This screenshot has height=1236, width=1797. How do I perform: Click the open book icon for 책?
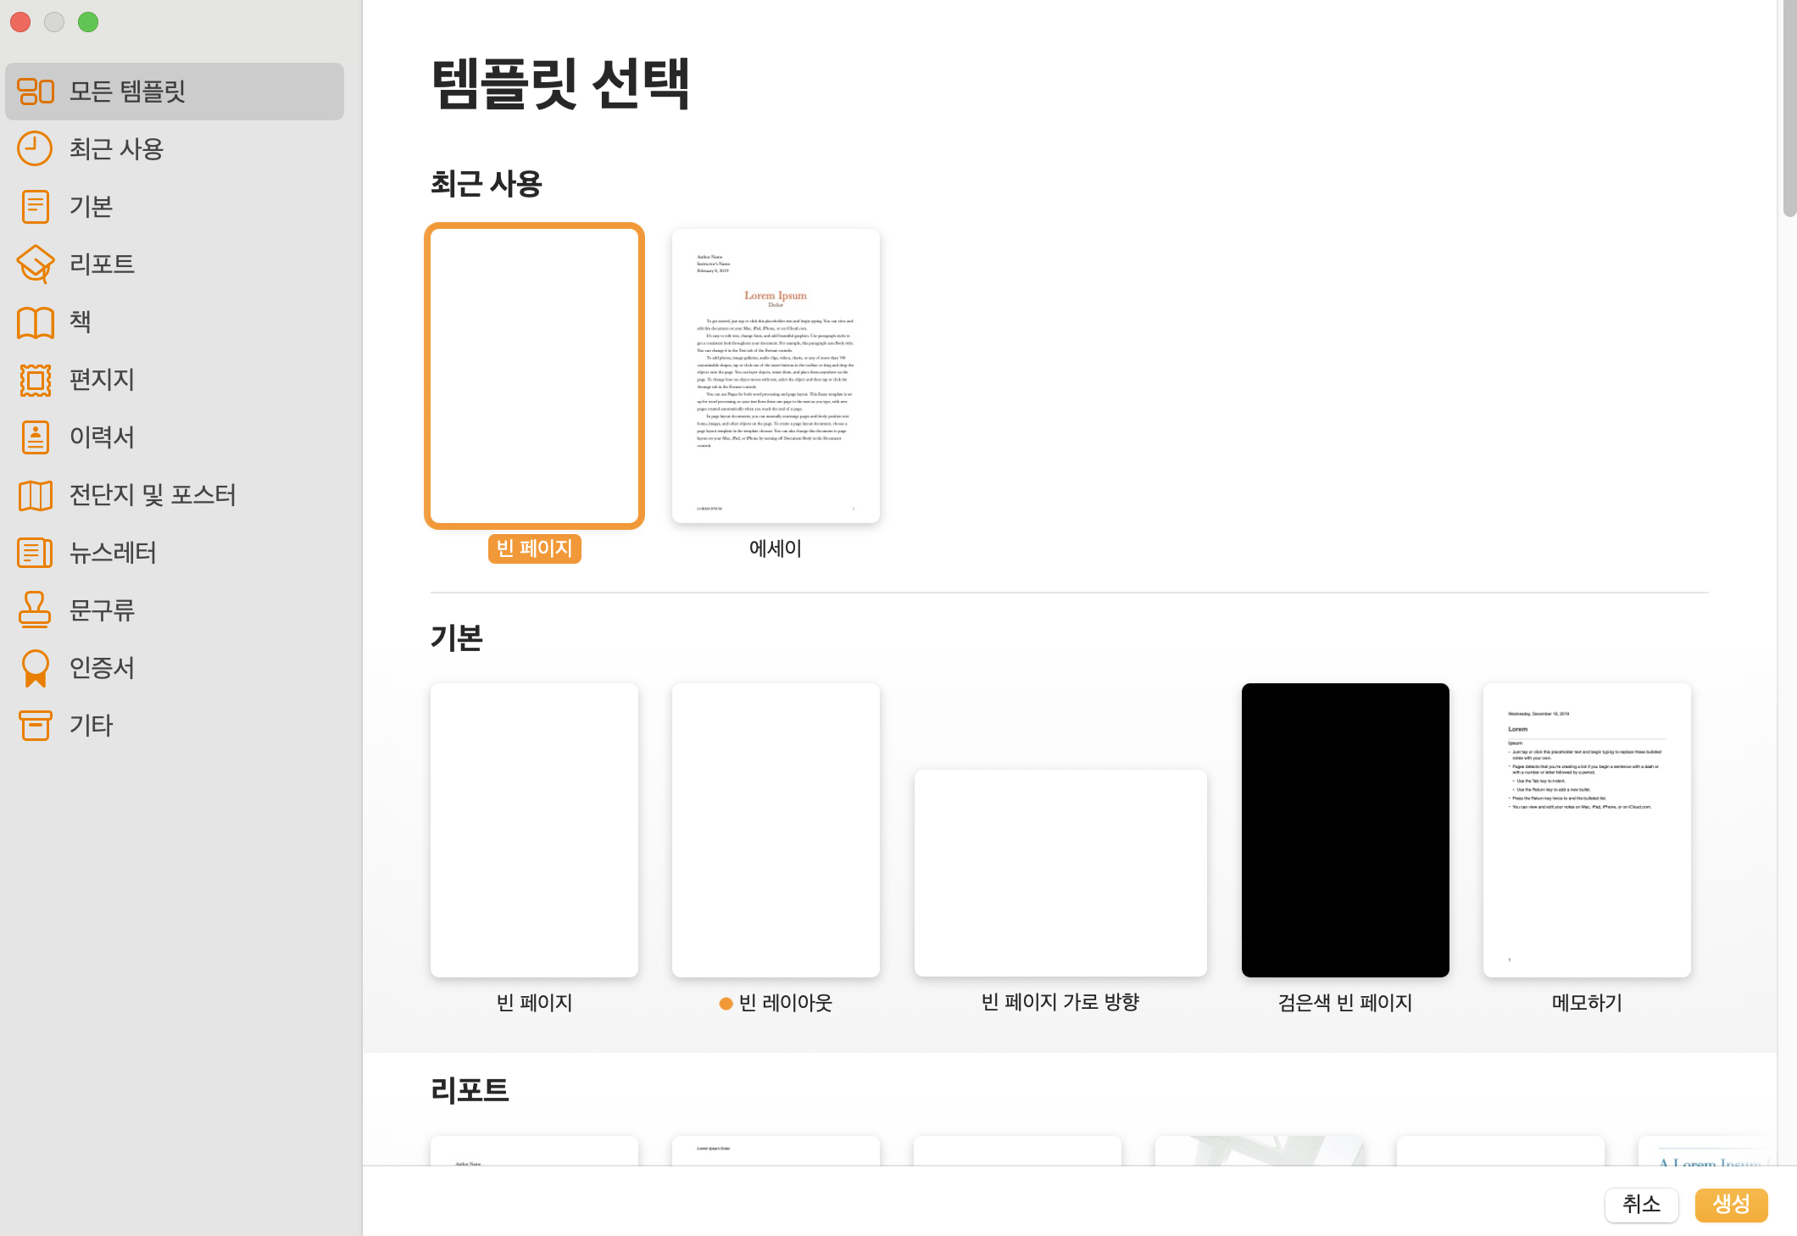coord(36,322)
